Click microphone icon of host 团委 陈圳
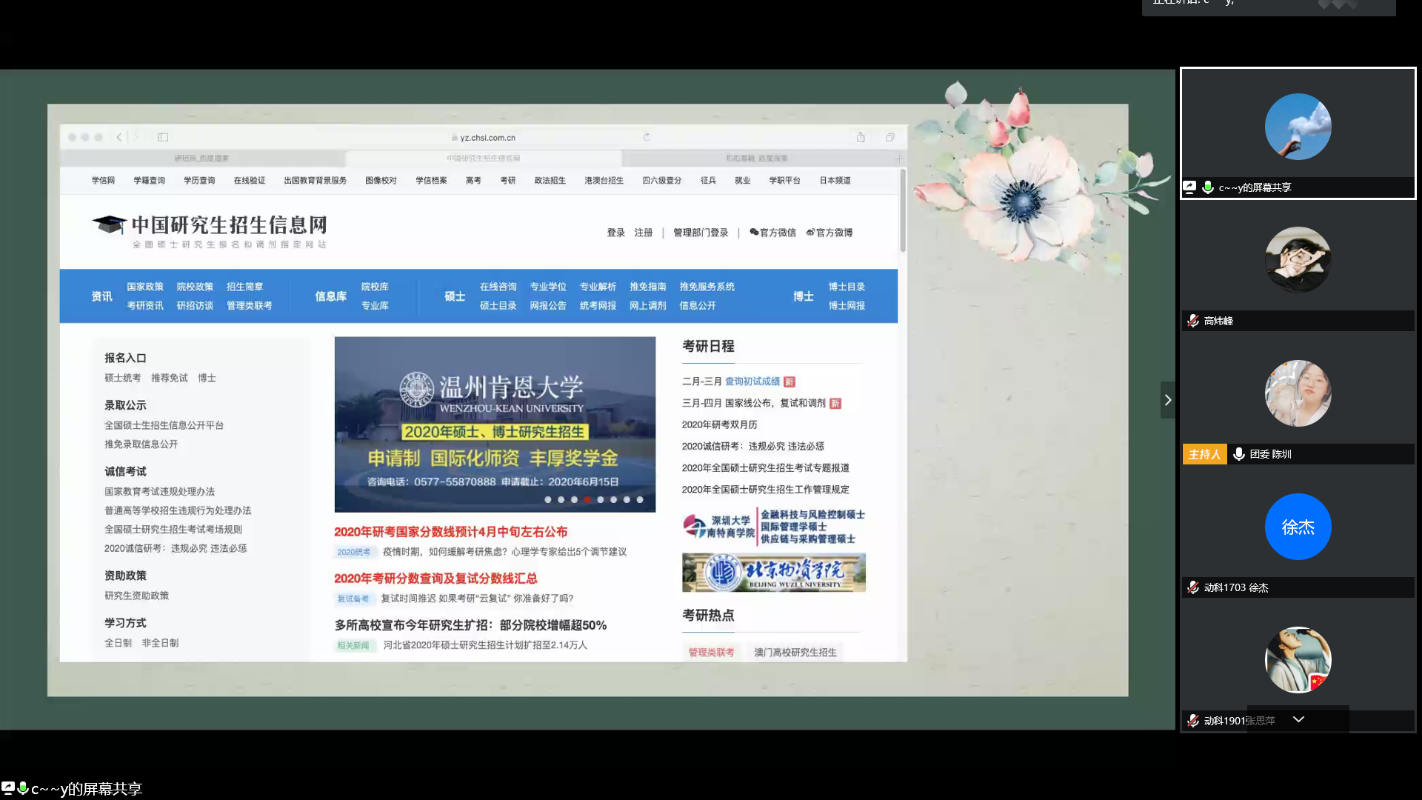The width and height of the screenshot is (1422, 800). click(x=1238, y=454)
